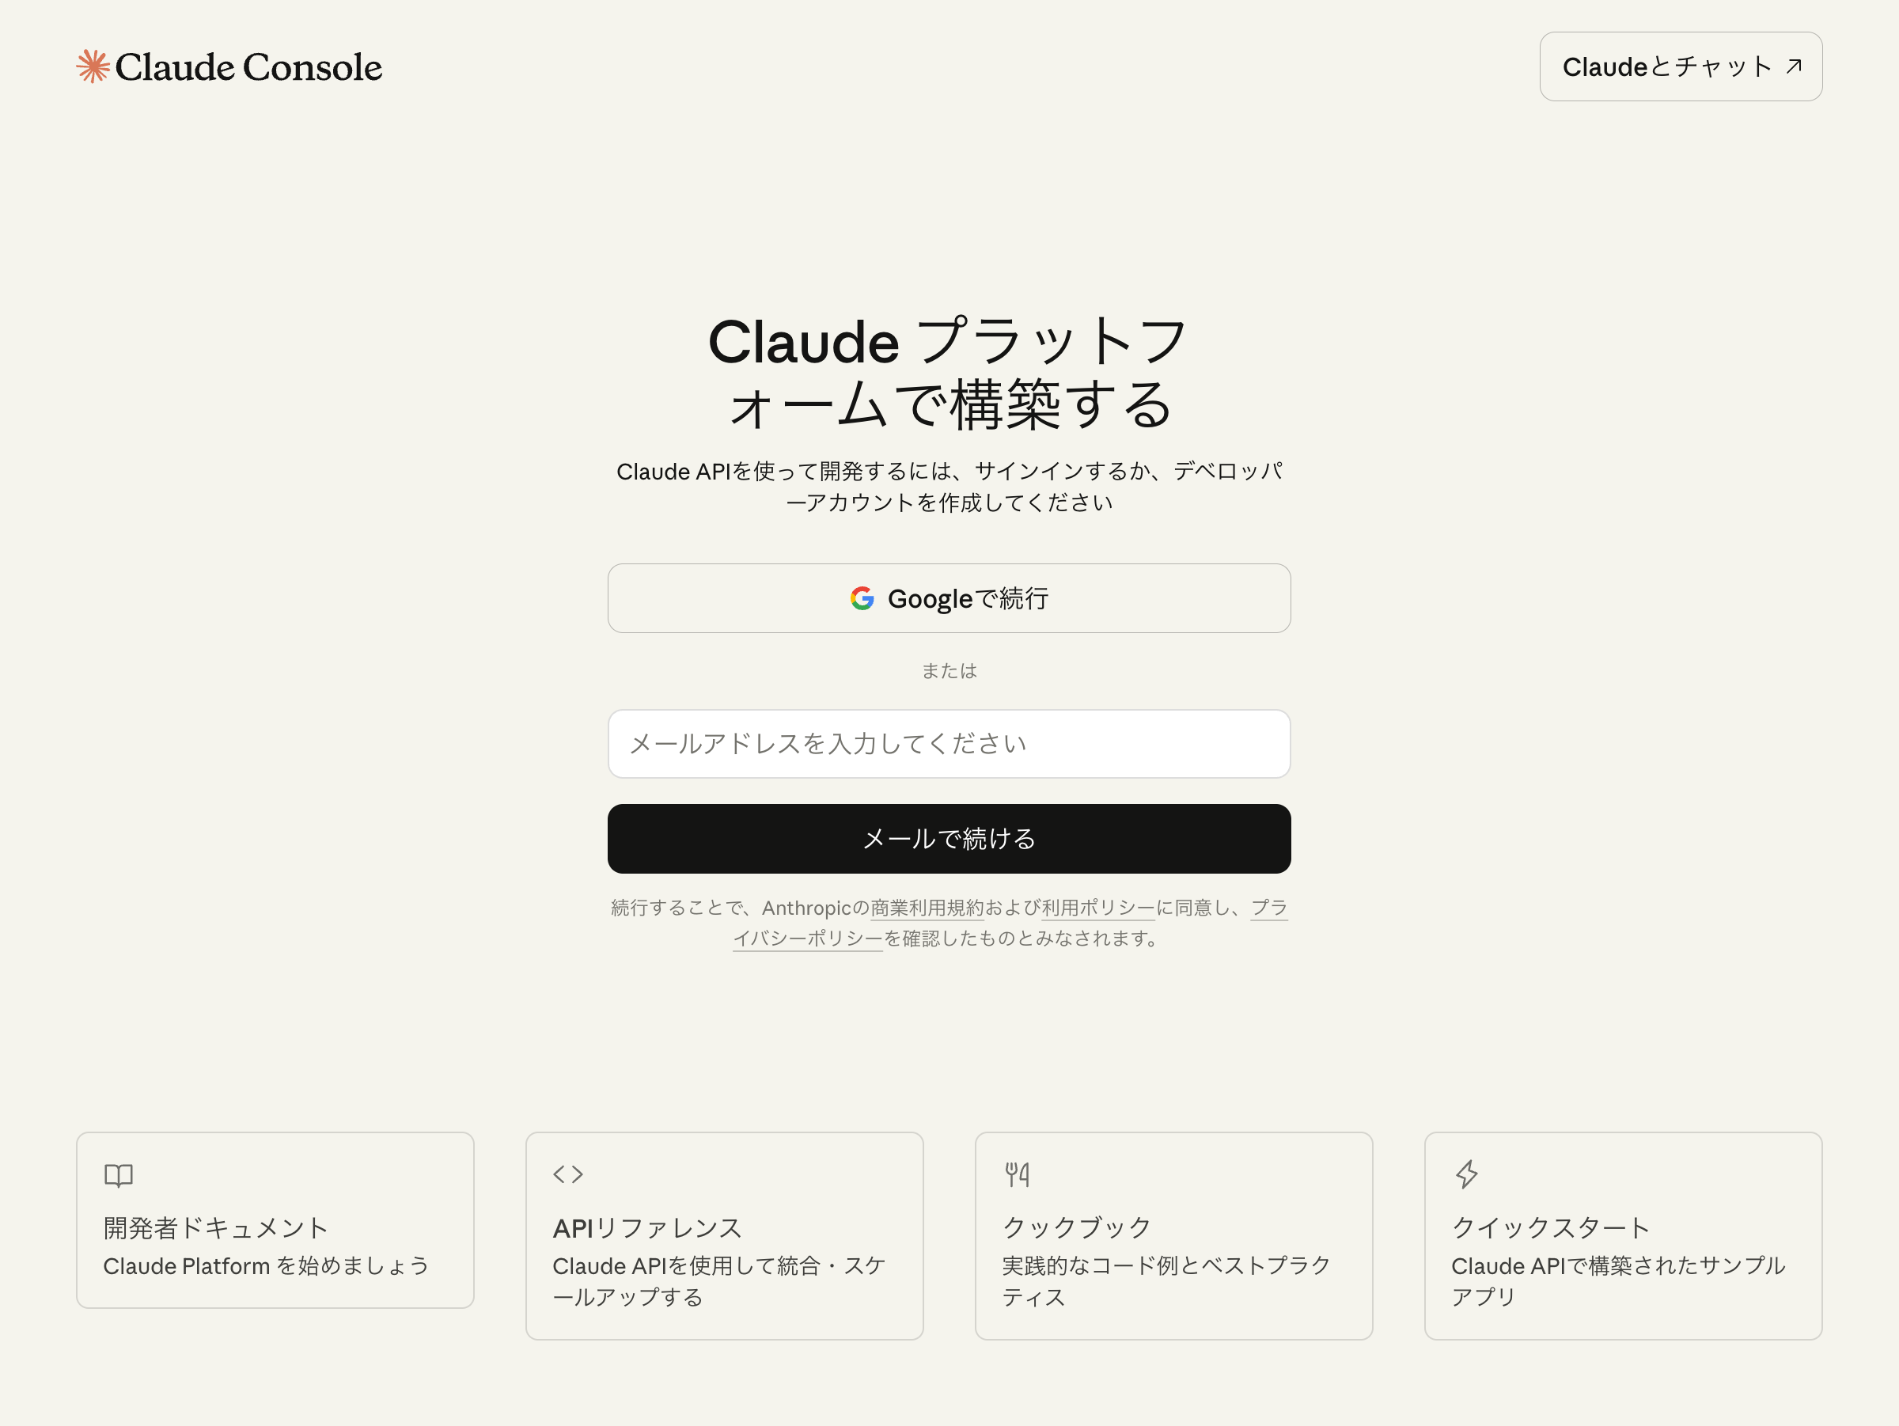Select the book icon above 開発者ドキュメント
This screenshot has width=1899, height=1426.
click(119, 1174)
